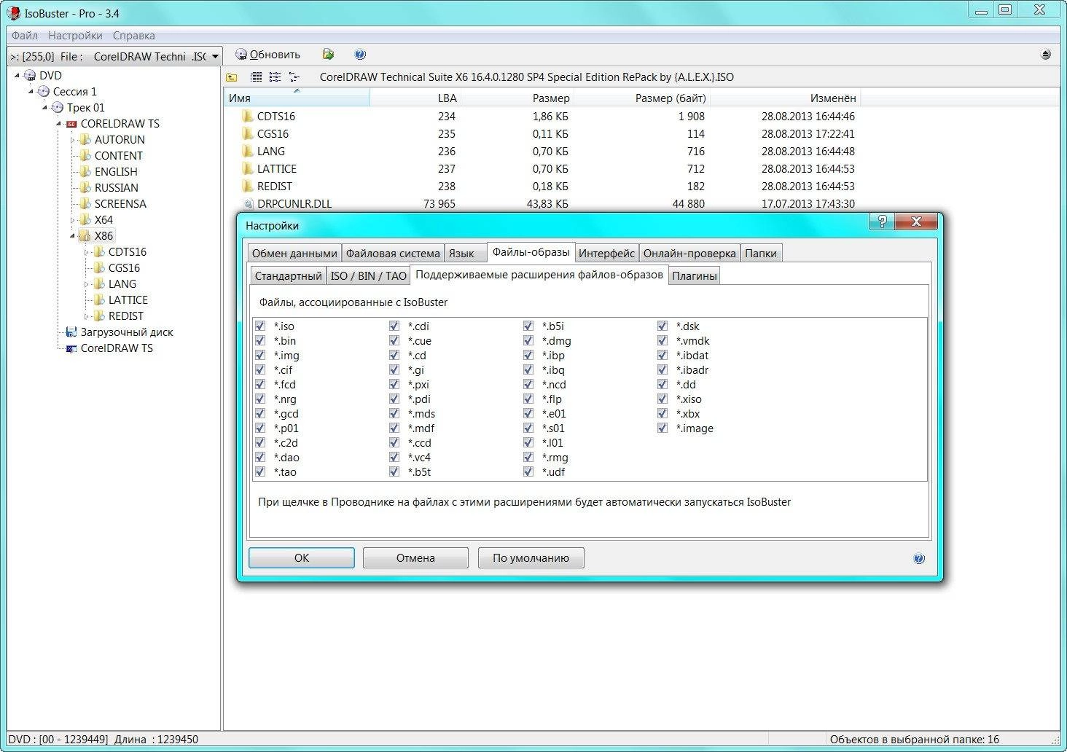Collapse the CORELDRAW TS tree node
The width and height of the screenshot is (1067, 752).
[59, 123]
